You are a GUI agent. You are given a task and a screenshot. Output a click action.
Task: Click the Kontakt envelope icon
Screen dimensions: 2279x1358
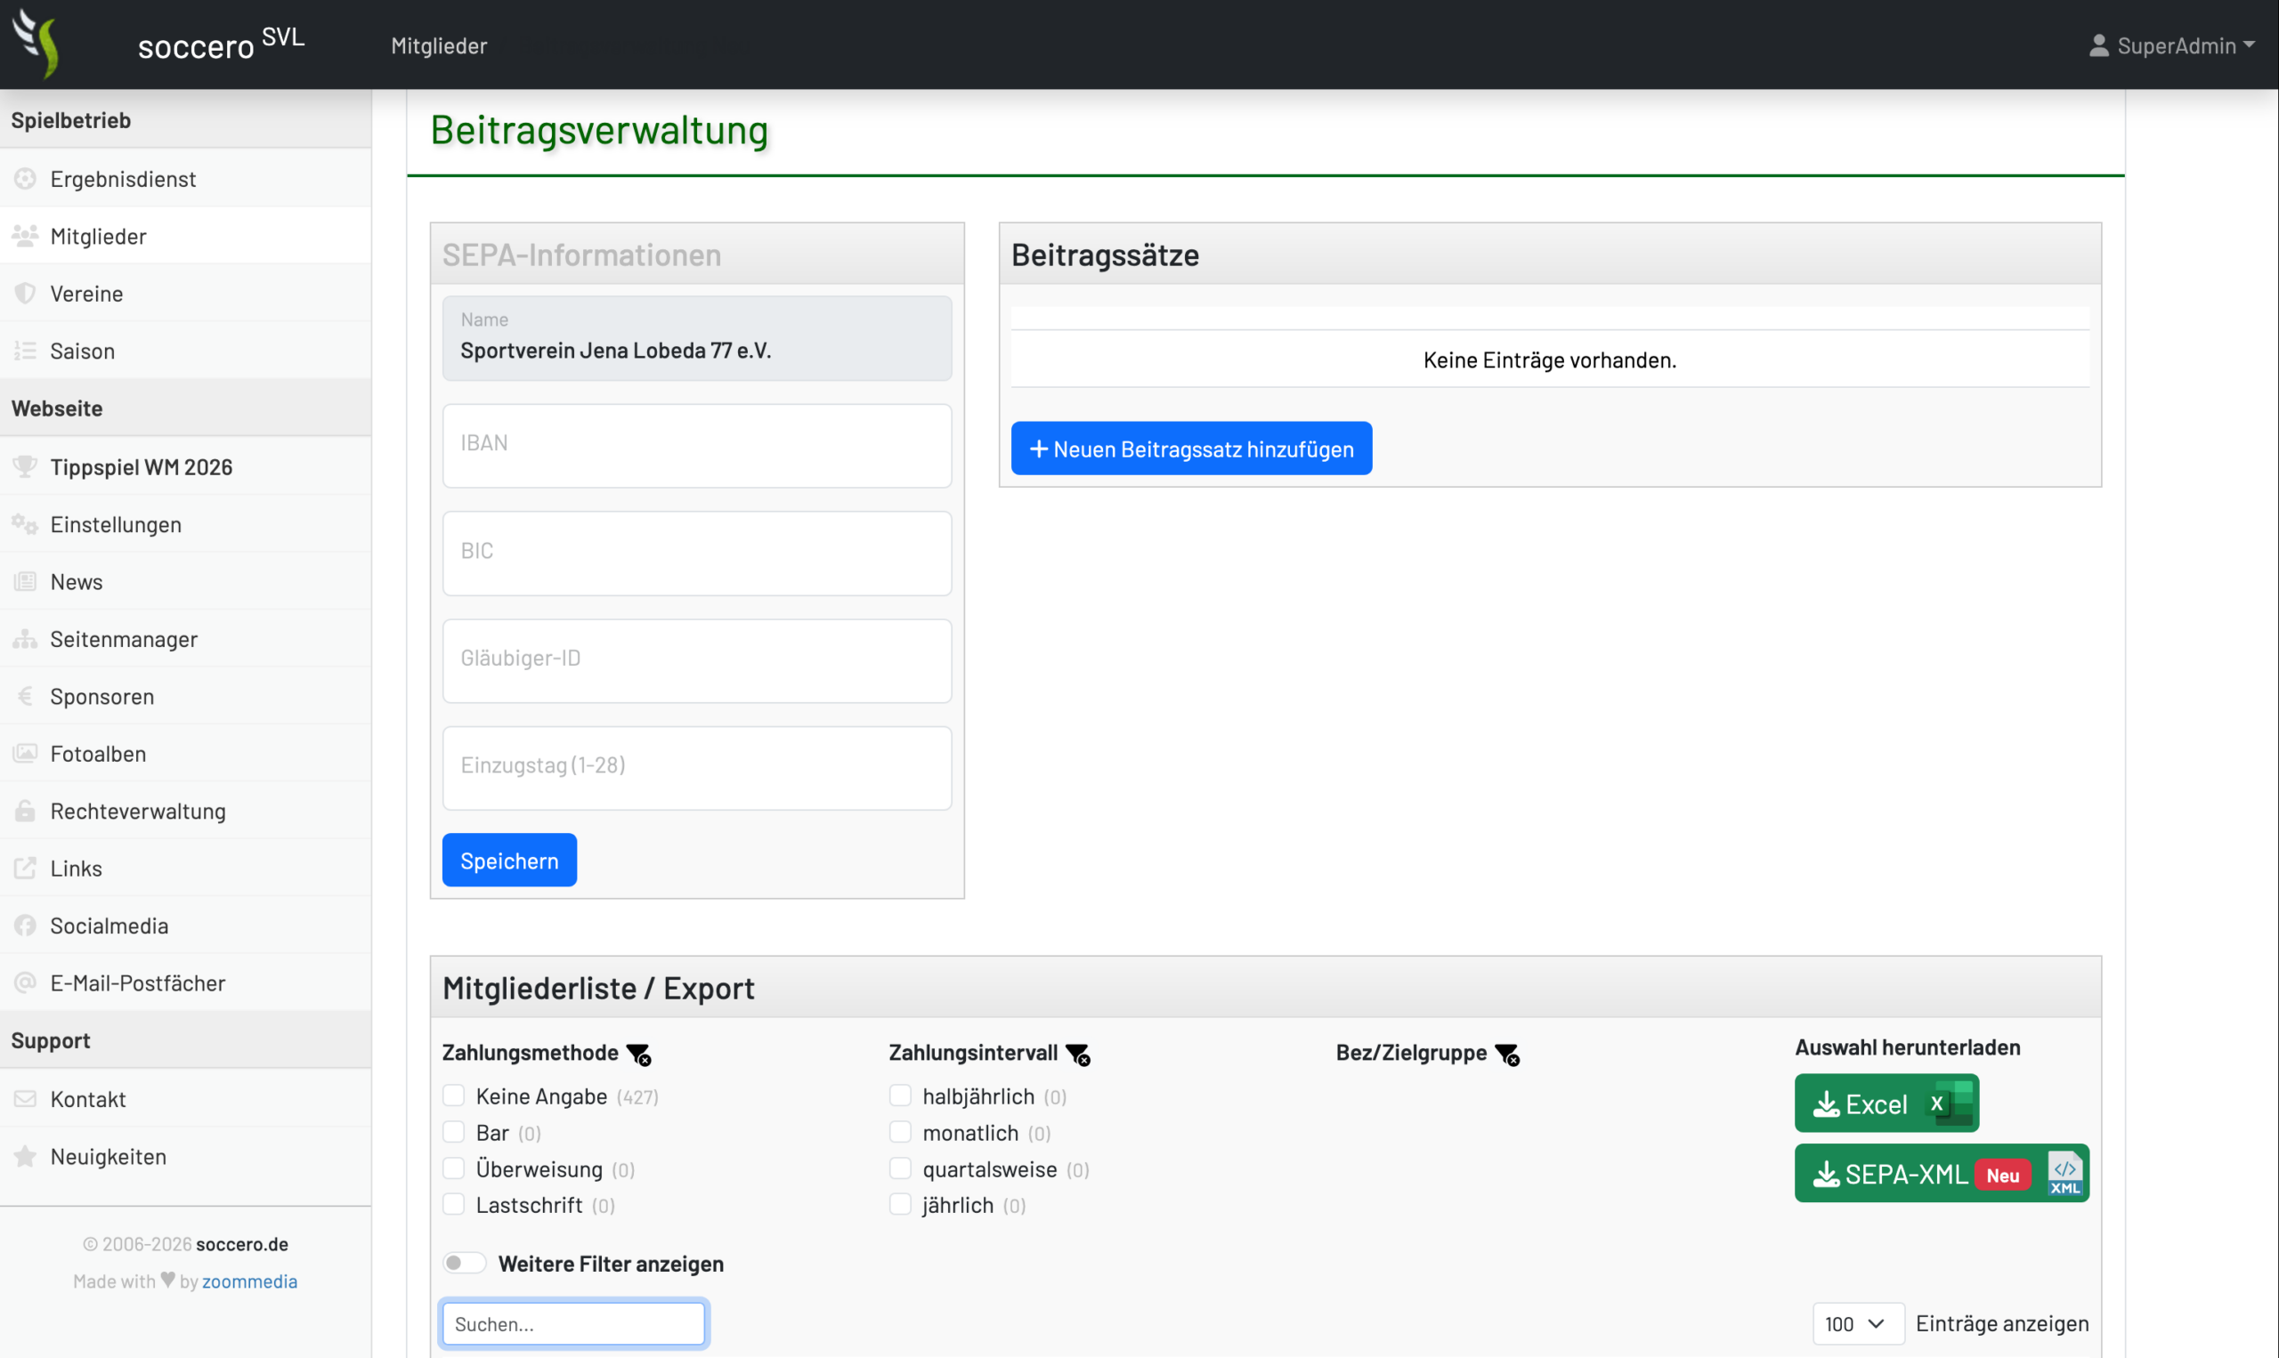coord(25,1098)
